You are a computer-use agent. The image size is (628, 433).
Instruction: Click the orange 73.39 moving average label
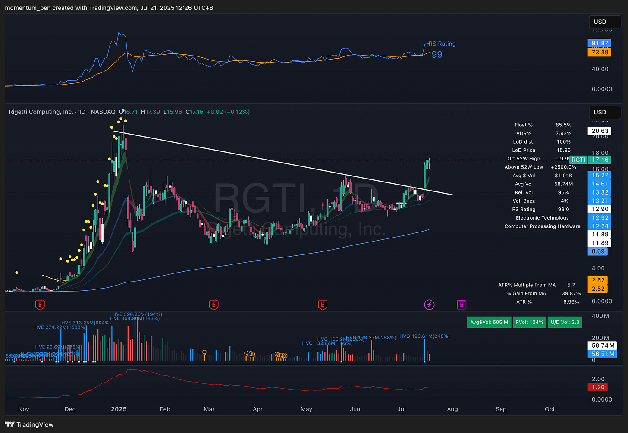(600, 52)
